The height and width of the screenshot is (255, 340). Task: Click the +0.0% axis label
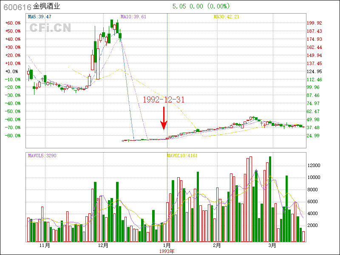pos(12,71)
